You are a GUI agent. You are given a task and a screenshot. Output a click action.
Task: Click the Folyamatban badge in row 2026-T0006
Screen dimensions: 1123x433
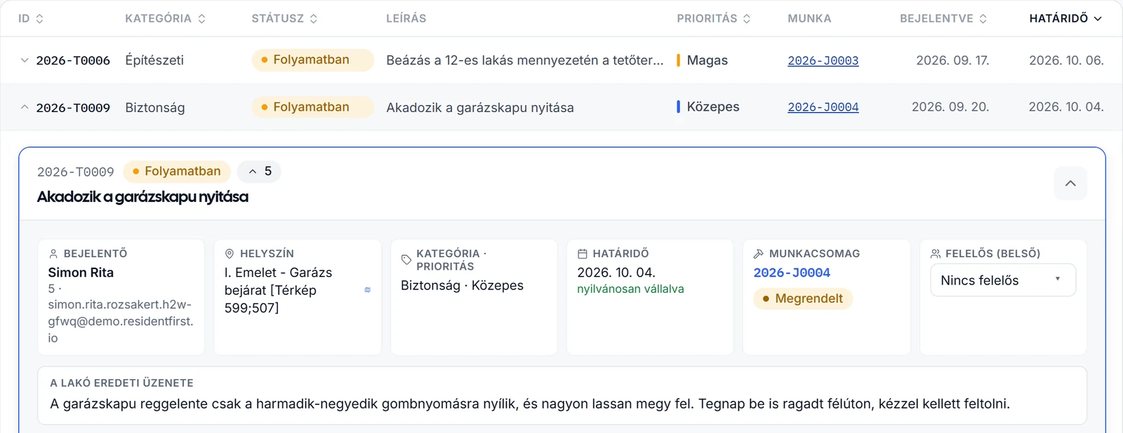click(x=312, y=60)
